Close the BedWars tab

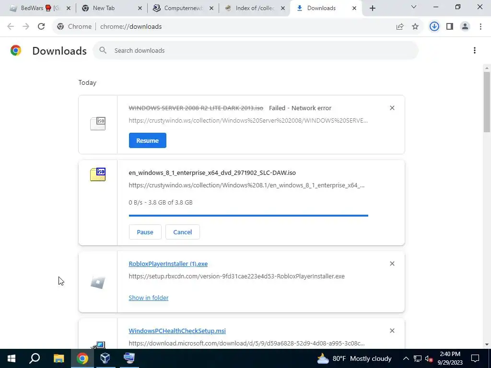tap(69, 8)
